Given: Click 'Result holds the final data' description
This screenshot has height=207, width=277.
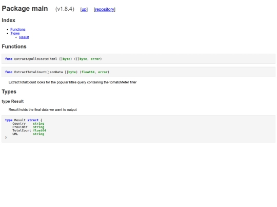Looking at the screenshot, I should pos(43,110).
